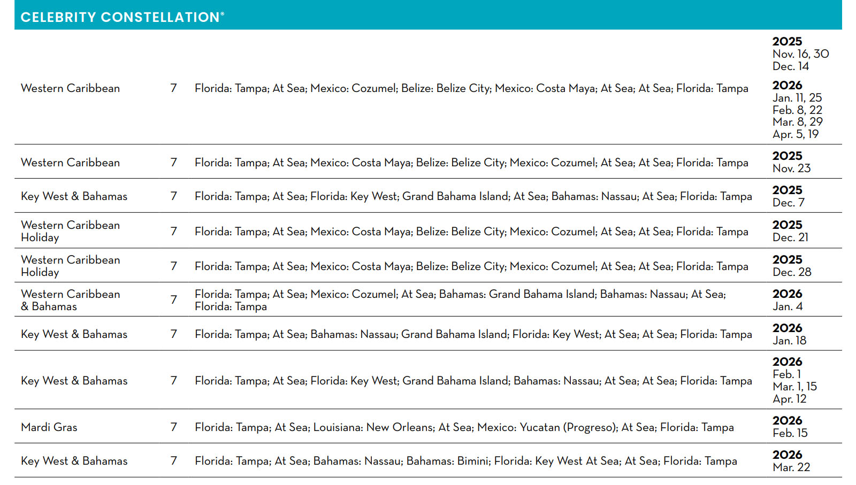The width and height of the screenshot is (856, 485).
Task: Click the nights value 7 in Mardi Gras row
Action: pyautogui.click(x=174, y=427)
